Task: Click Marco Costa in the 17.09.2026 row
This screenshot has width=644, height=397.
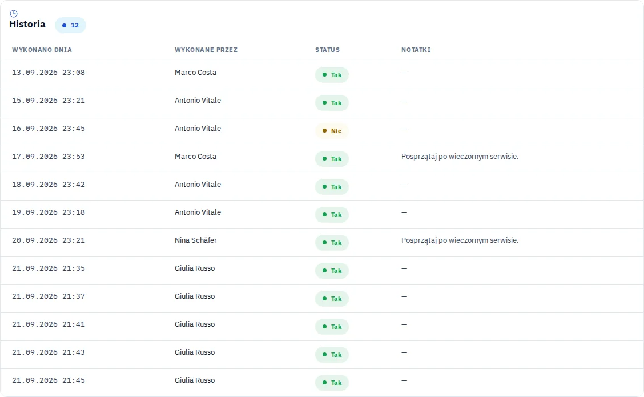Action: 195,156
